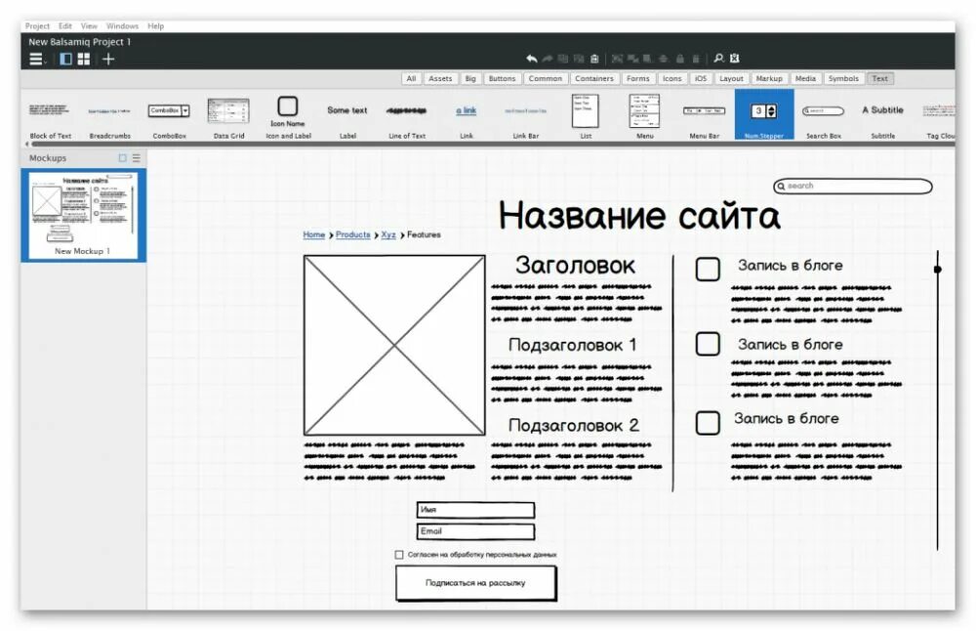Click the first 'Запись в блоге' icon box

pos(708,269)
